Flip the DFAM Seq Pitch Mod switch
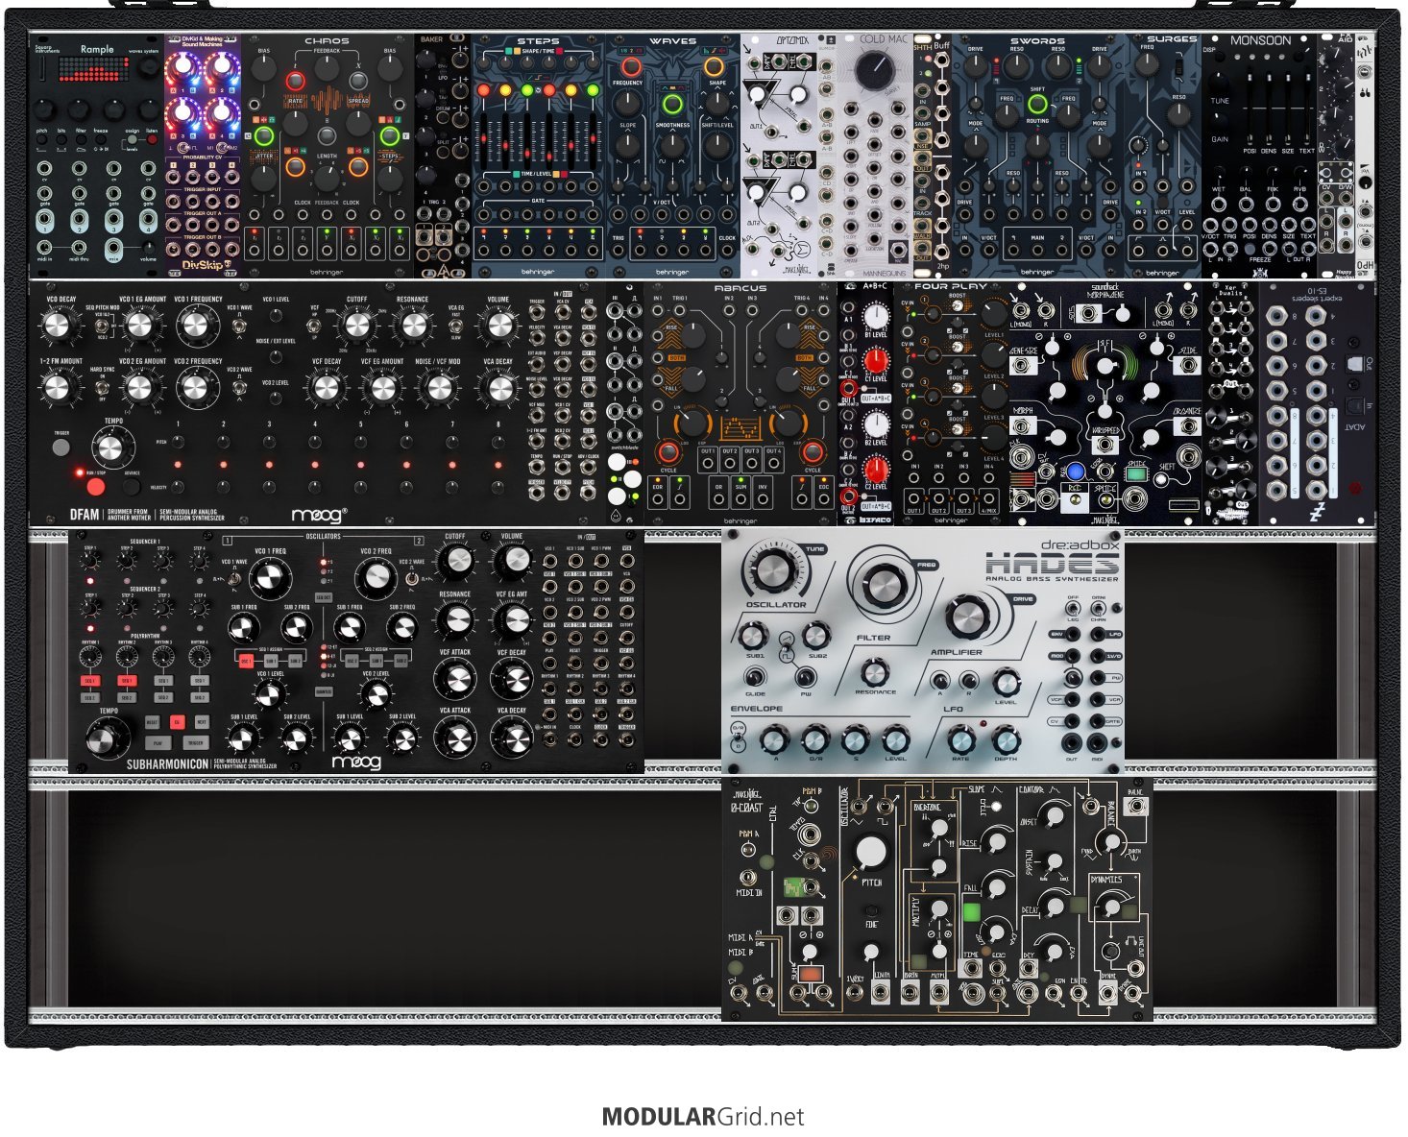This screenshot has width=1408, height=1137. coord(102,327)
